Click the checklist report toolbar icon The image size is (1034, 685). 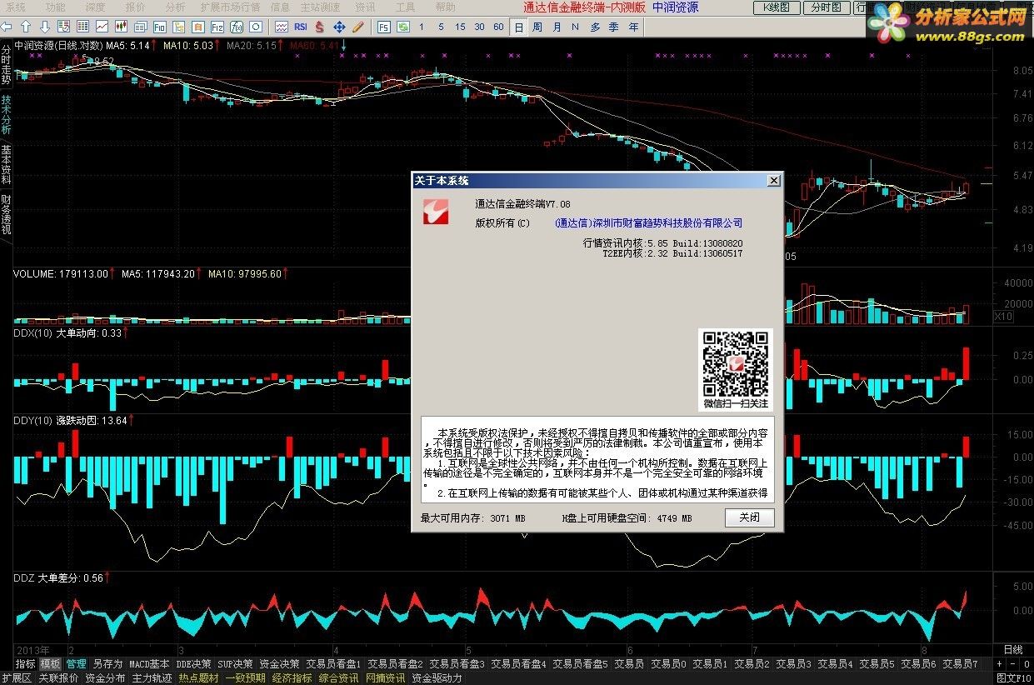pos(63,27)
